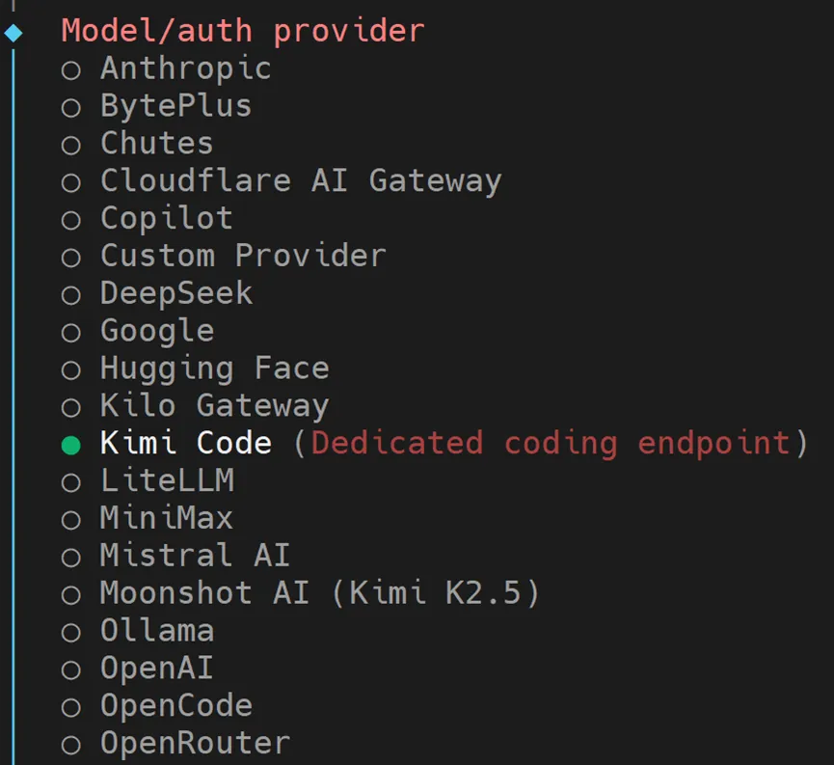Pick Google from the provider list
The image size is (834, 765).
click(x=70, y=332)
